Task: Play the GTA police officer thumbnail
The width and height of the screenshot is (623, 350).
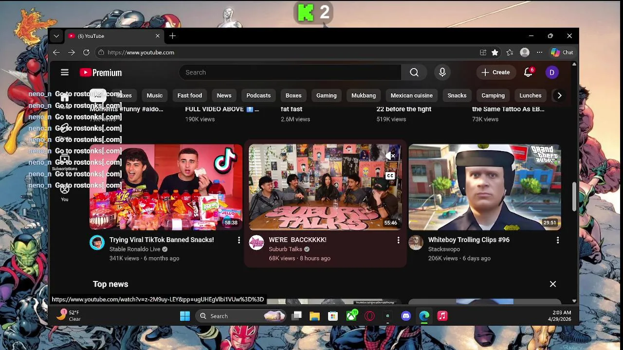Action: 485,187
